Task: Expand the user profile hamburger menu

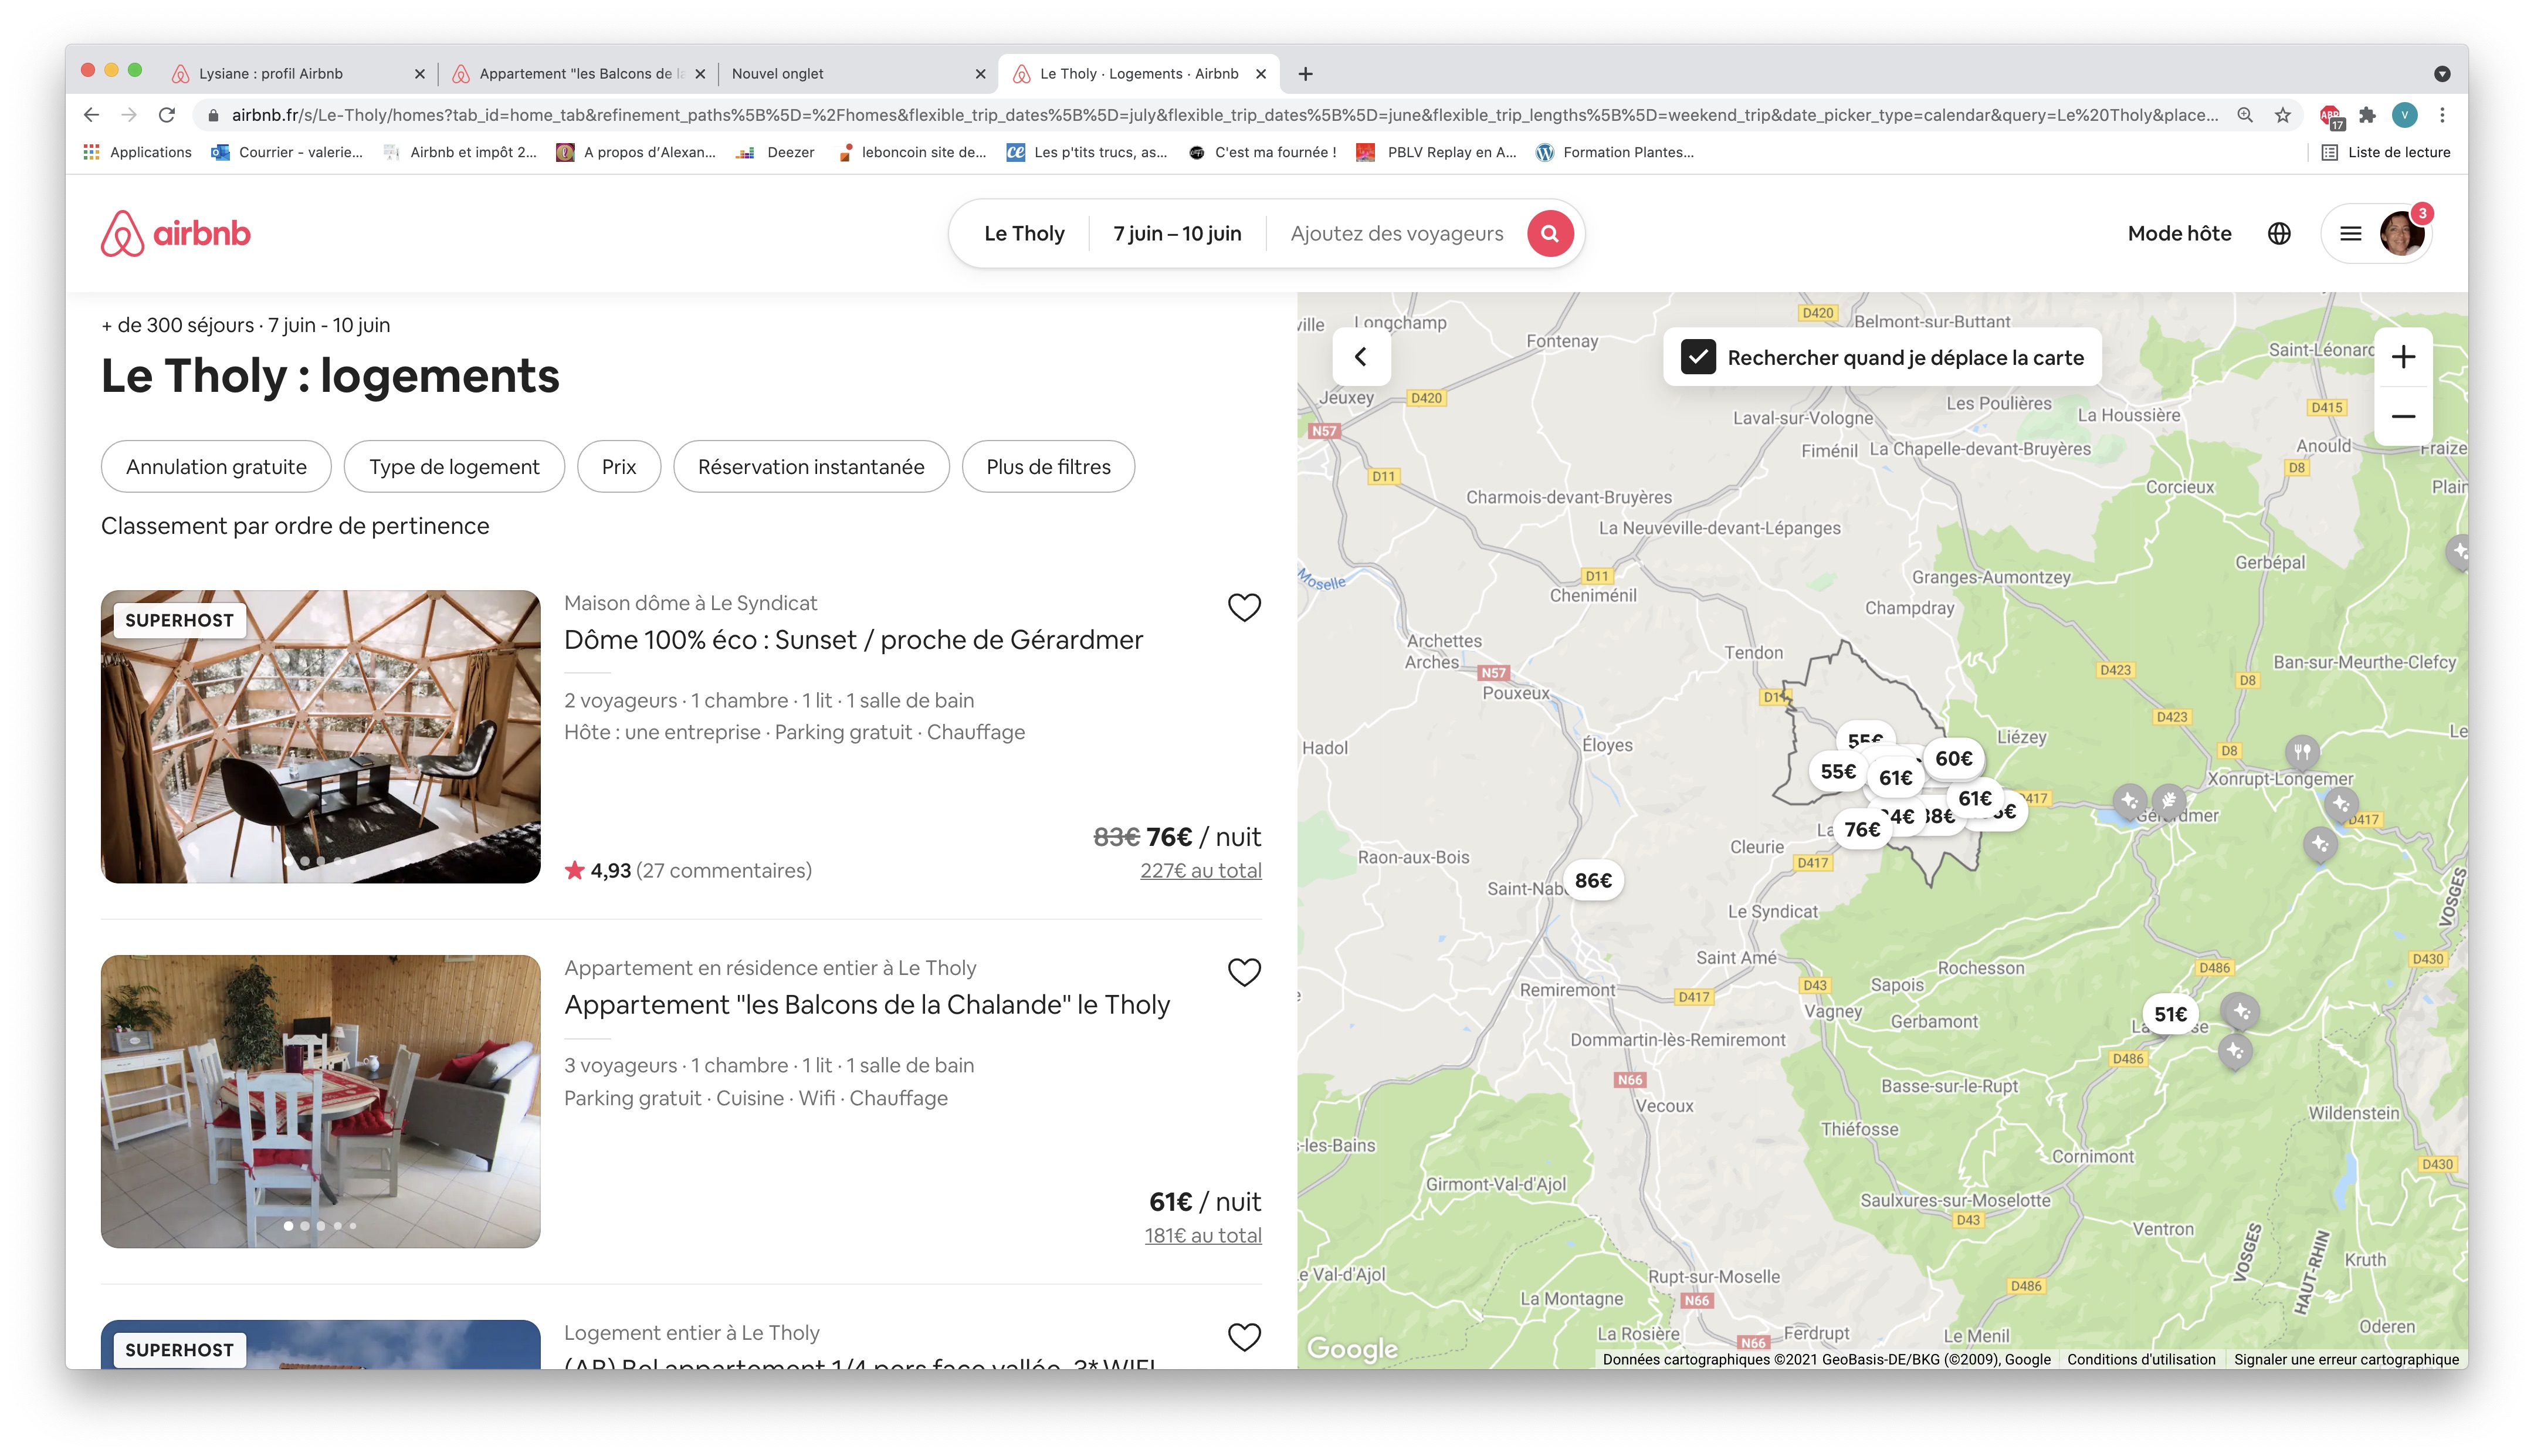Action: [2351, 233]
